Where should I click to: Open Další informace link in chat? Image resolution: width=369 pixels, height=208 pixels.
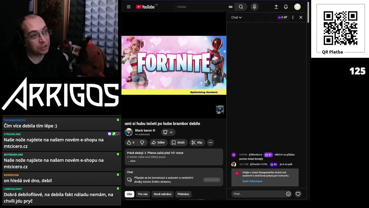pos(252,181)
